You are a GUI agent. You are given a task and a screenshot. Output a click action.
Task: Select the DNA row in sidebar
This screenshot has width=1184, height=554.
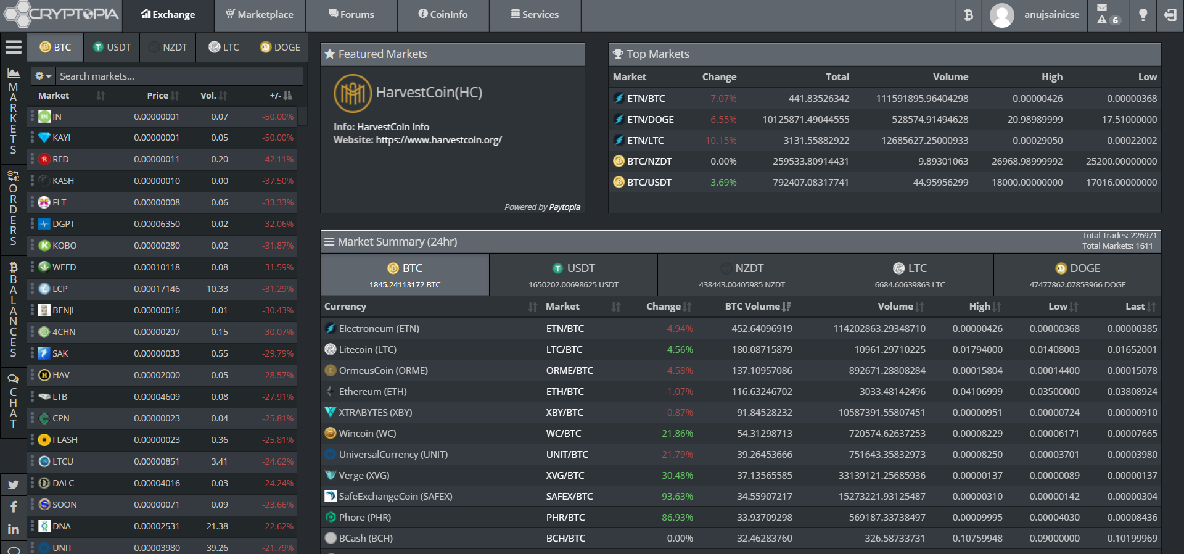pyautogui.click(x=163, y=526)
